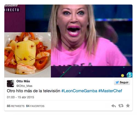Favorite the tweet with the star icon
Viewport: 137px width, 115px height.
click(128, 106)
